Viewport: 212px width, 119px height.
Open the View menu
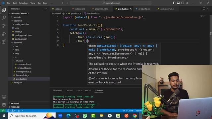click(x=33, y=3)
